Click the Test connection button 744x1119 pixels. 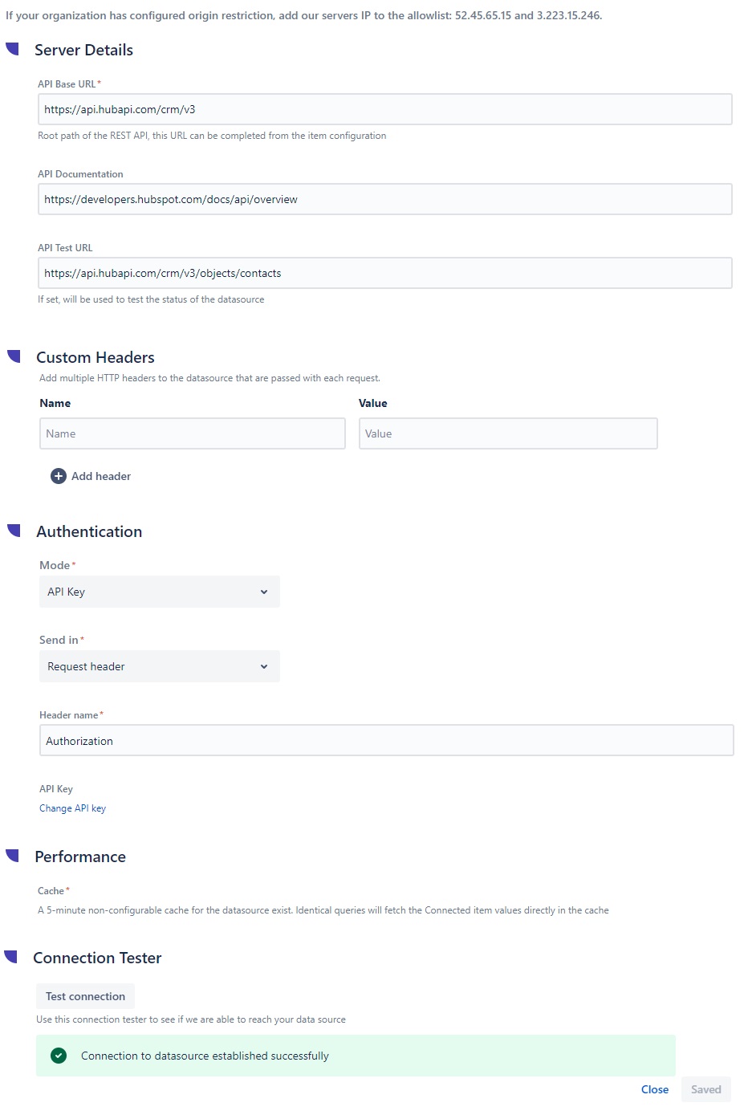[85, 996]
